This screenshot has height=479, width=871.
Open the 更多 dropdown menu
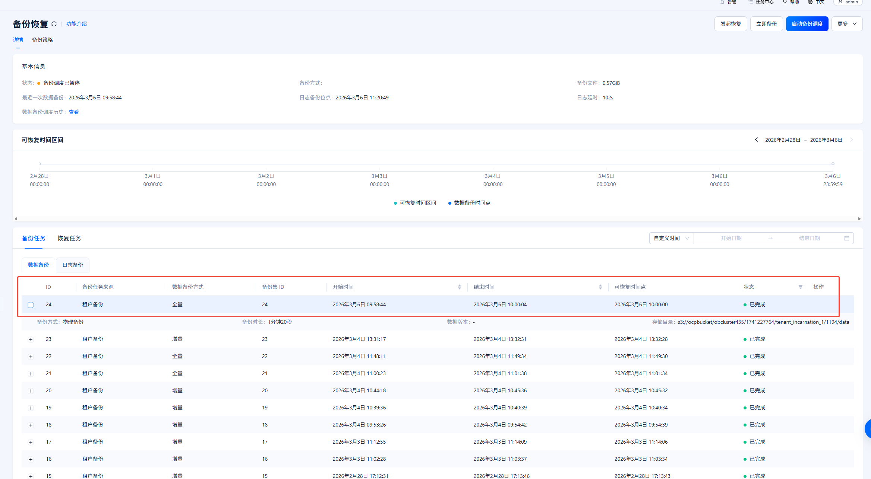tap(846, 24)
